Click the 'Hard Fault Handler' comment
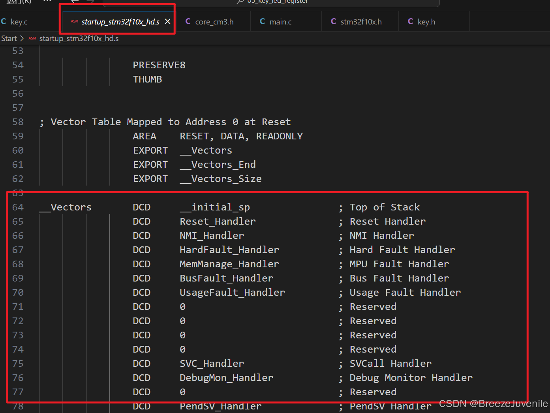This screenshot has width=550, height=413. (402, 250)
